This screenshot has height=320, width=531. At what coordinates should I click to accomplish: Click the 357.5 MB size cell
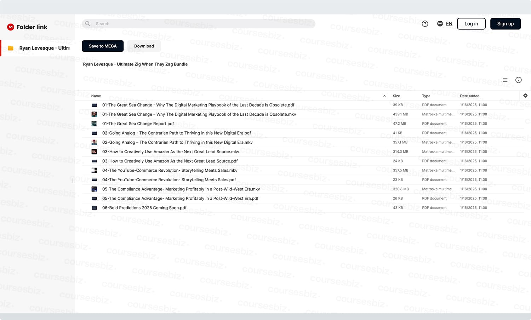coord(401,170)
